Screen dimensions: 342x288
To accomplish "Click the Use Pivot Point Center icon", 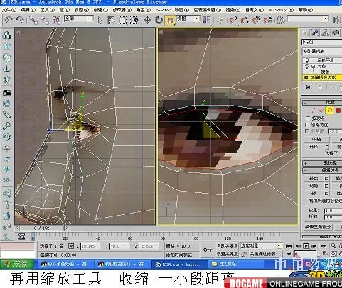I will point(206,20).
